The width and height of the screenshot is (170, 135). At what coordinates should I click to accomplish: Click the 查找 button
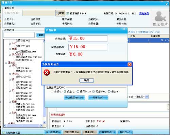click(x=41, y=35)
